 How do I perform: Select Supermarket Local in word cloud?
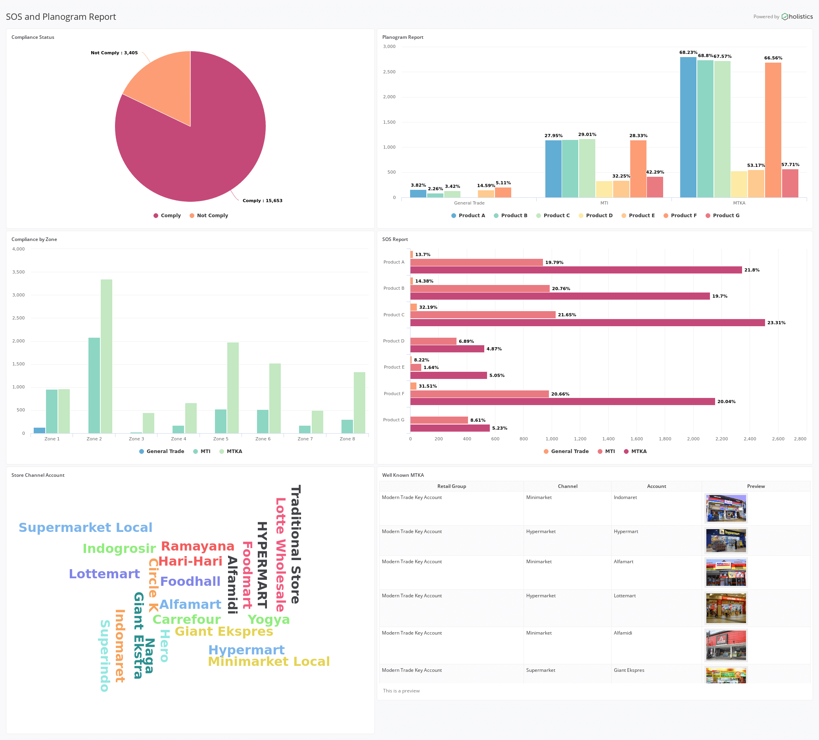(x=85, y=527)
